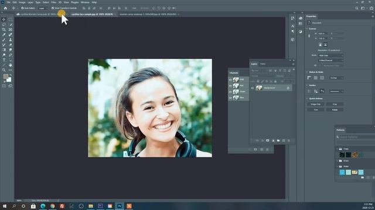Click the Crop quick action button
The image size is (375, 210).
(335, 104)
